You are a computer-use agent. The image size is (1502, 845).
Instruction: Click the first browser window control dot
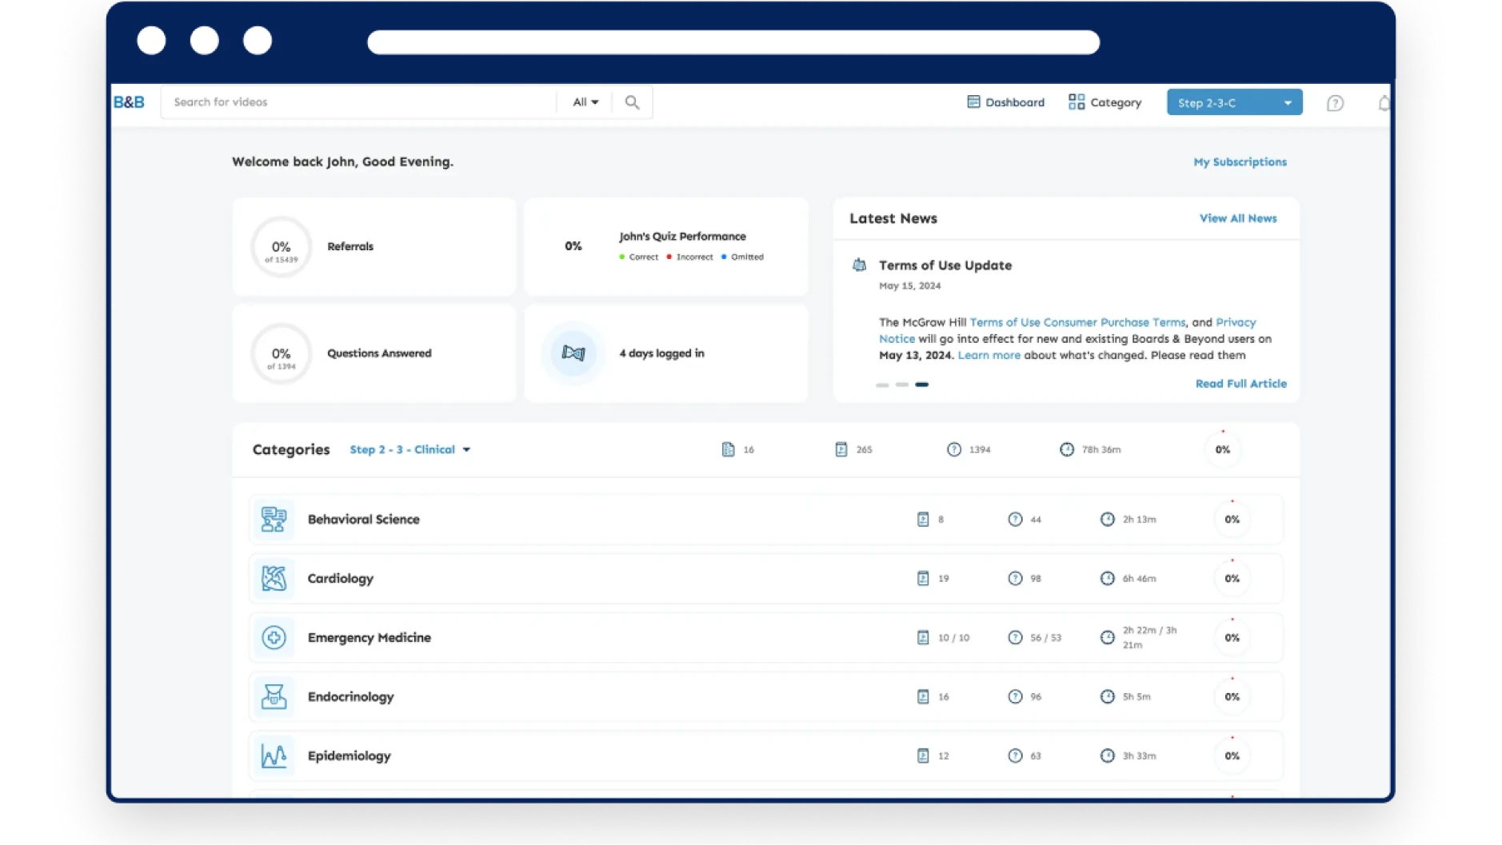(x=151, y=41)
